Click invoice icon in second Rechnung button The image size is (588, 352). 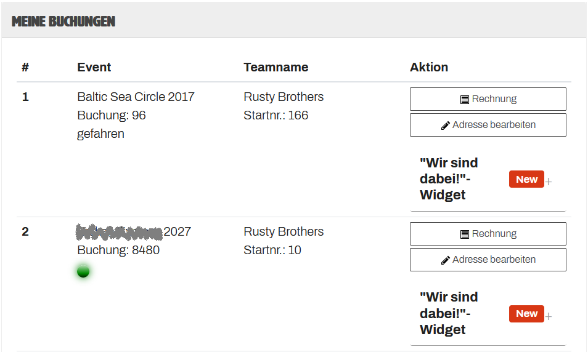[x=464, y=234]
